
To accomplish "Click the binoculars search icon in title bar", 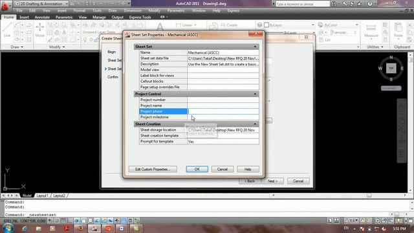I will pos(334,4).
